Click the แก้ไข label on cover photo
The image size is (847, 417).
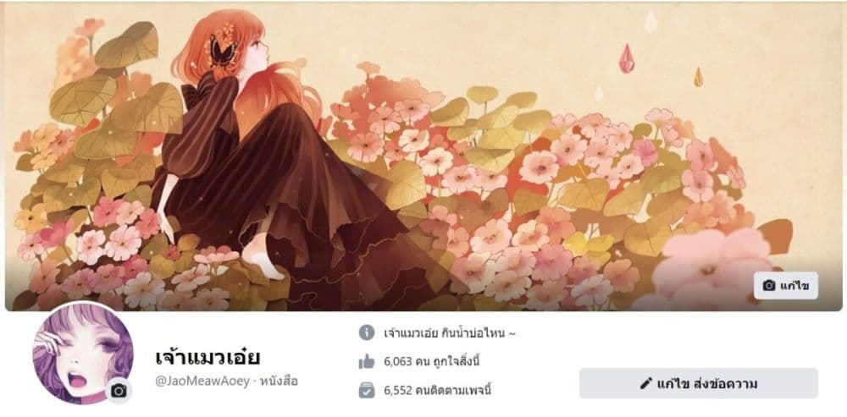794,286
